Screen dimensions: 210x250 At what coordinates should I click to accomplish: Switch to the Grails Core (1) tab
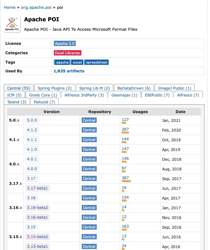pos(43,95)
